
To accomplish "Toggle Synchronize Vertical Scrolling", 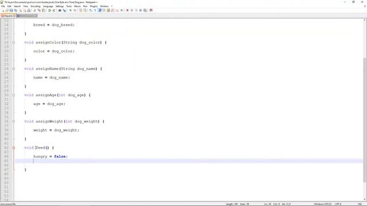I will 80,10.
